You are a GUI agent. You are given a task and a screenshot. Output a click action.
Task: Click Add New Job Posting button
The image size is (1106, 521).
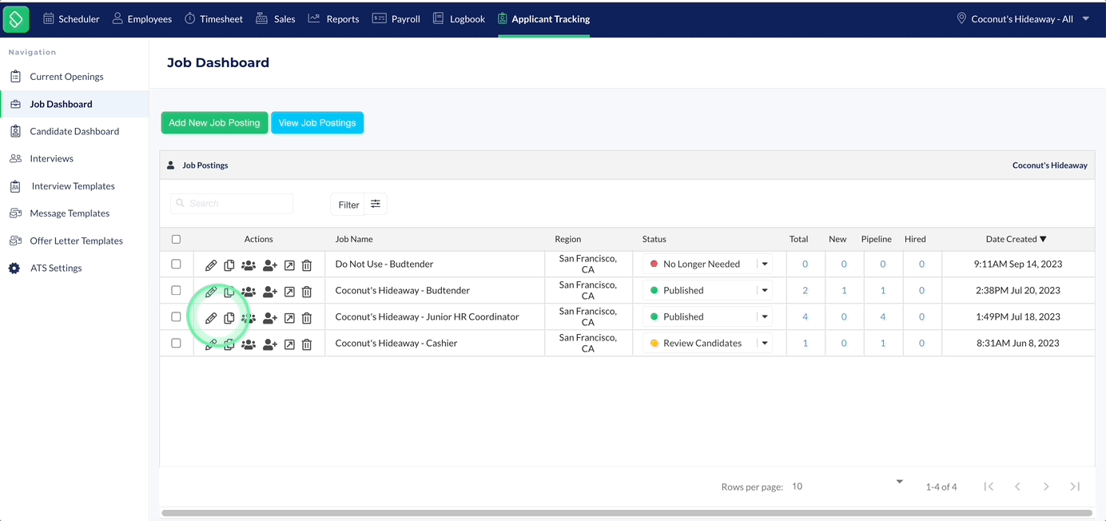[x=214, y=122]
